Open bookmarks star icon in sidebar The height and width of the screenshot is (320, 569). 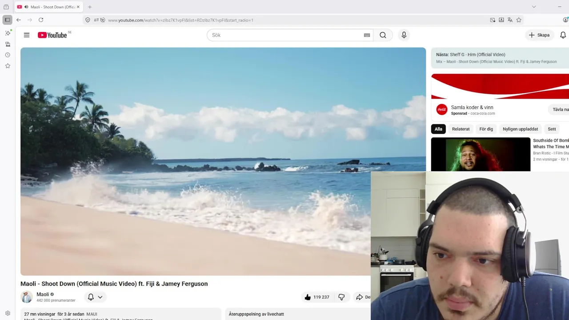click(x=8, y=66)
